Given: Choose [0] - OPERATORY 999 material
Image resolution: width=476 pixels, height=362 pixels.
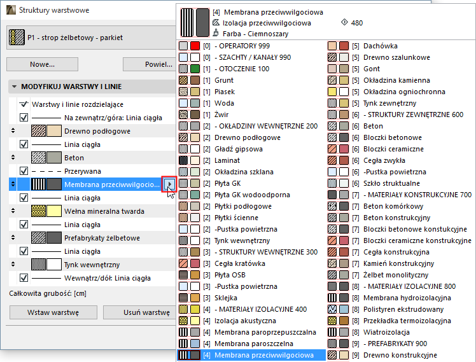Looking at the screenshot, I should (252, 46).
